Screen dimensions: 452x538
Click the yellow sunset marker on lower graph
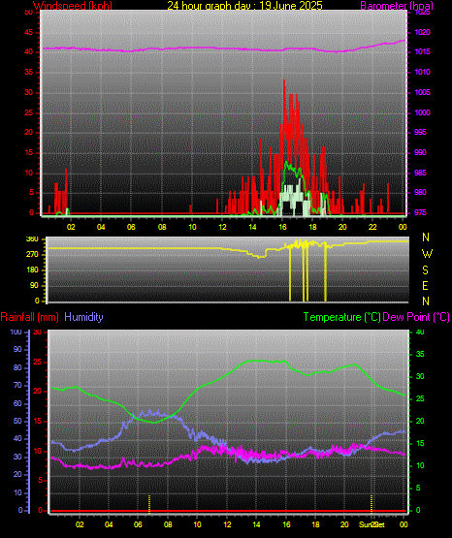[371, 504]
